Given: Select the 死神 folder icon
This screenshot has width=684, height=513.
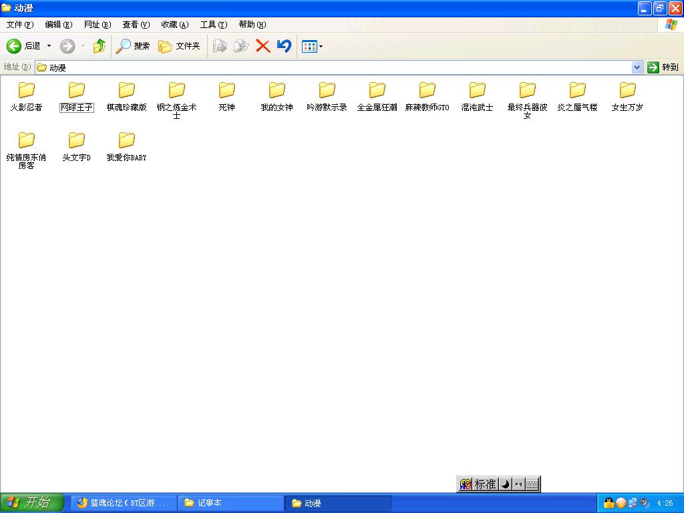Looking at the screenshot, I should 226,91.
